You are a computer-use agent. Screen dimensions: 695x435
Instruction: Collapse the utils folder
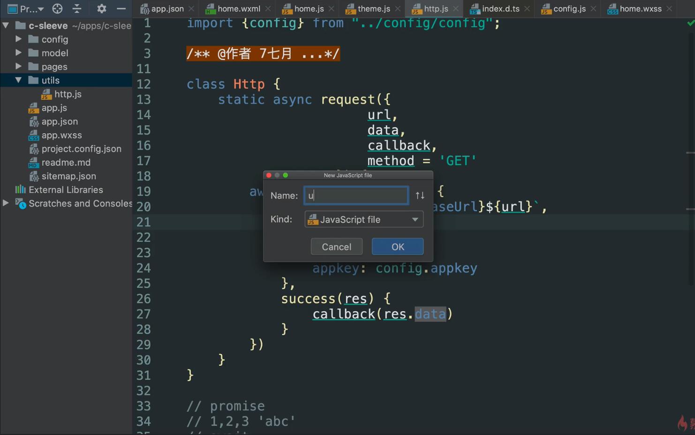click(18, 80)
